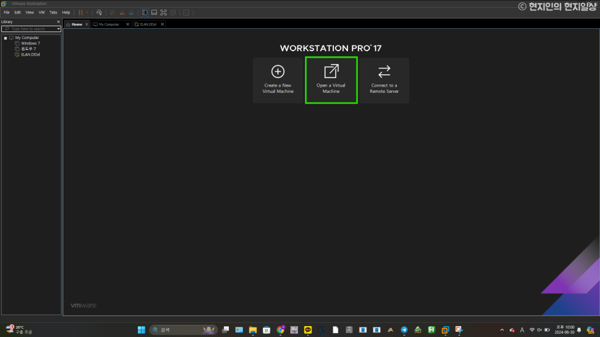Open the Windows Start menu
The image size is (600, 337).
[x=141, y=330]
